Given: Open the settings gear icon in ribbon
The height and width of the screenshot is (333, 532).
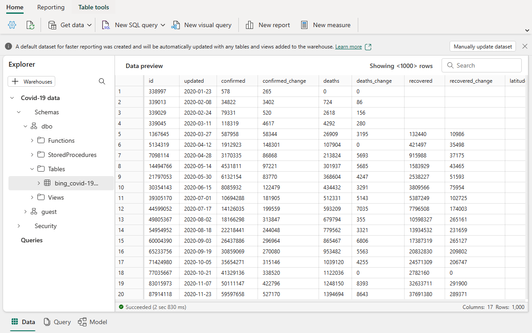Looking at the screenshot, I should tap(12, 25).
